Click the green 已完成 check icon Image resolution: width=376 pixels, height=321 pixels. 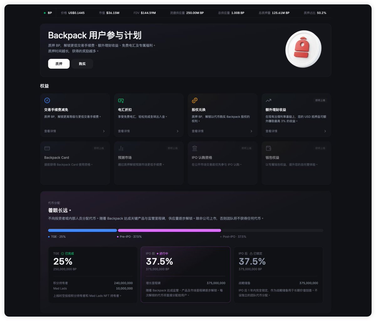[62, 254]
